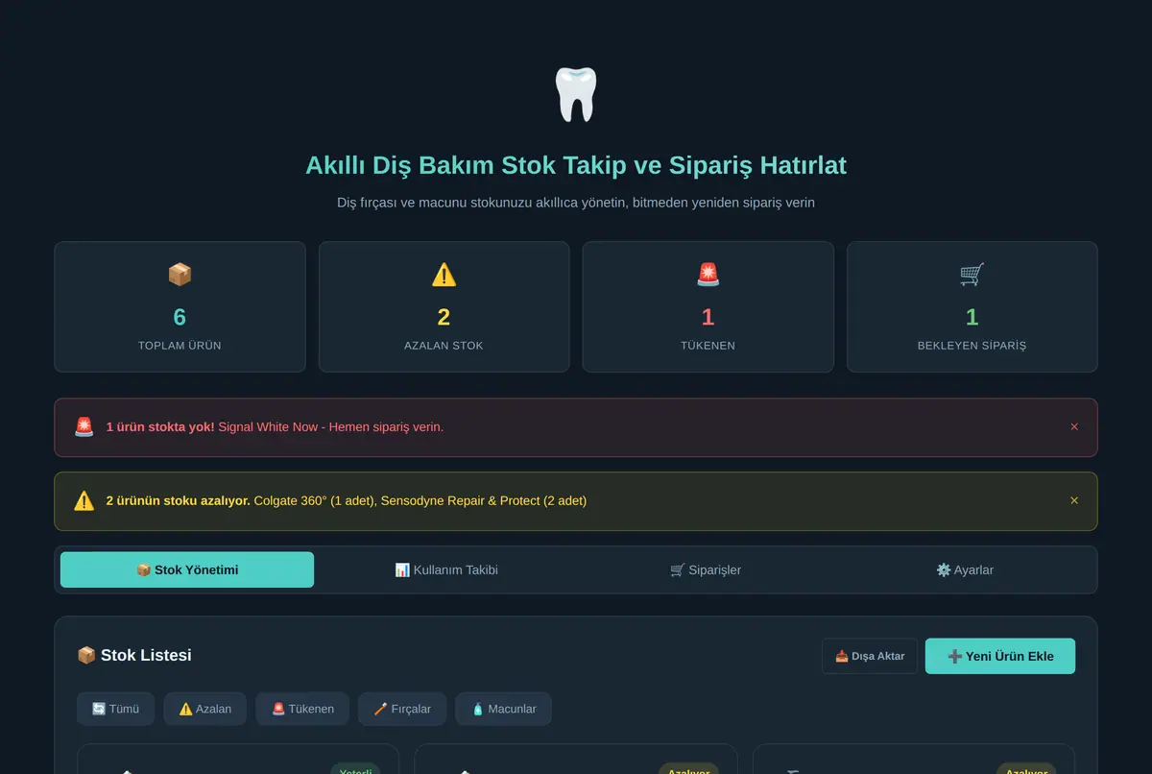Click the export icon on Dışa Aktar

pos(841,656)
